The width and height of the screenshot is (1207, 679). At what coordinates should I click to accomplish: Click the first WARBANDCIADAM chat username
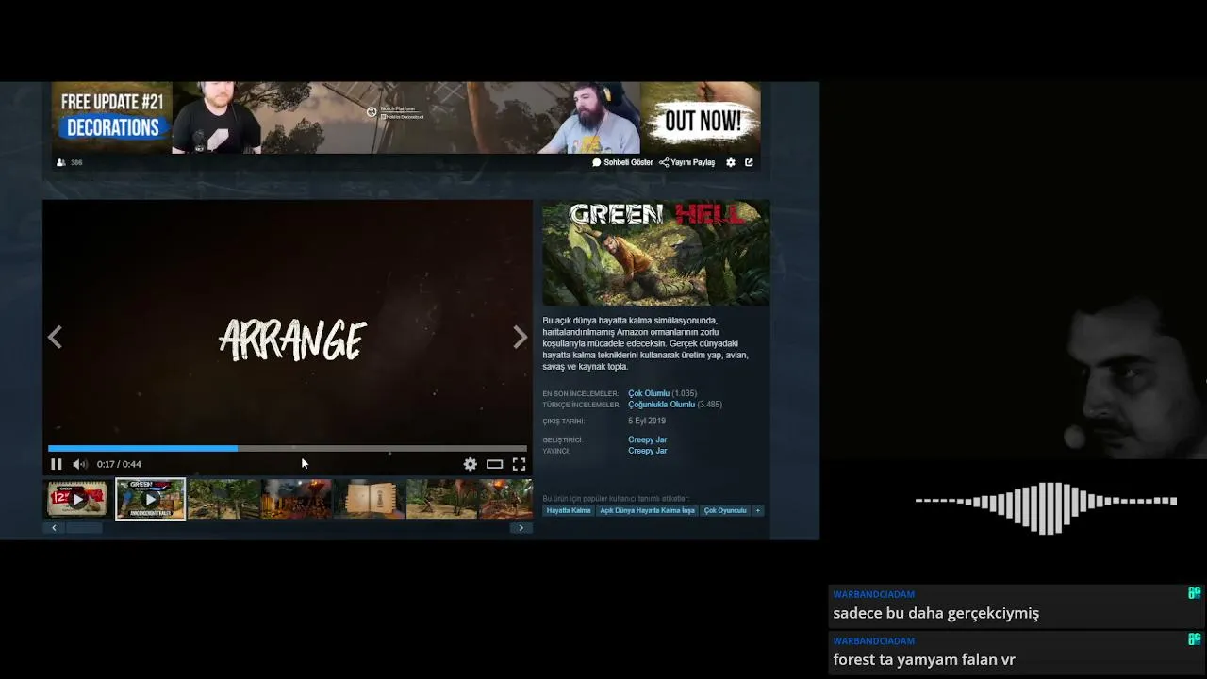point(873,594)
